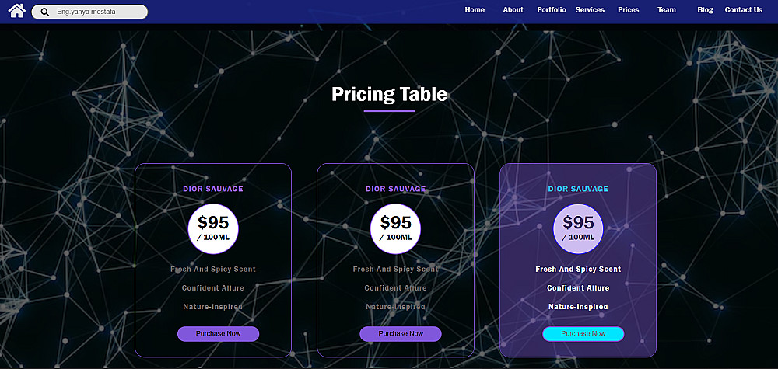
Task: Open the Home menu item
Action: click(x=475, y=10)
